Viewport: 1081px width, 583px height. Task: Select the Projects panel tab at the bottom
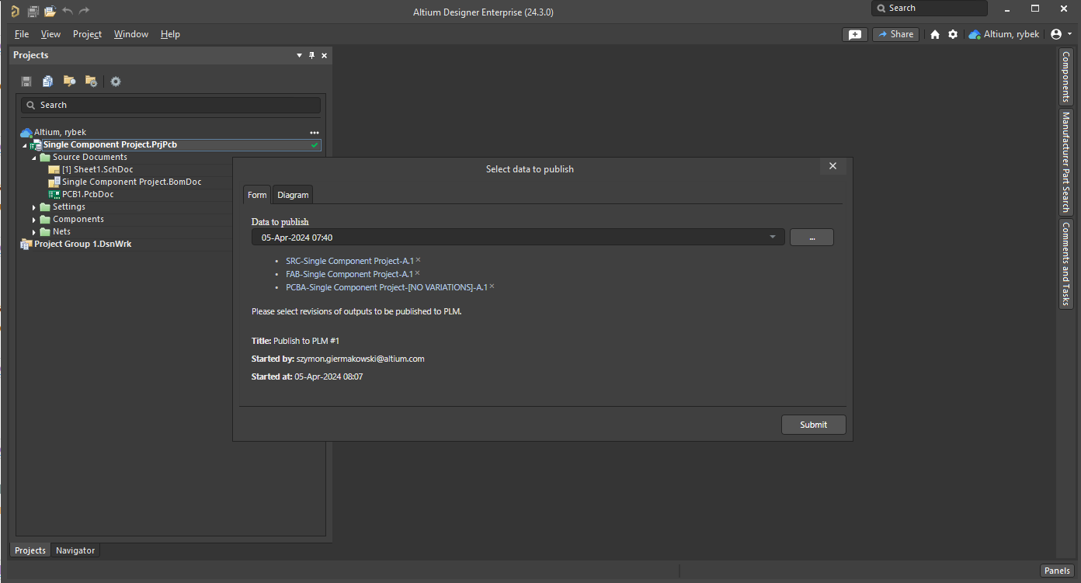tap(30, 550)
